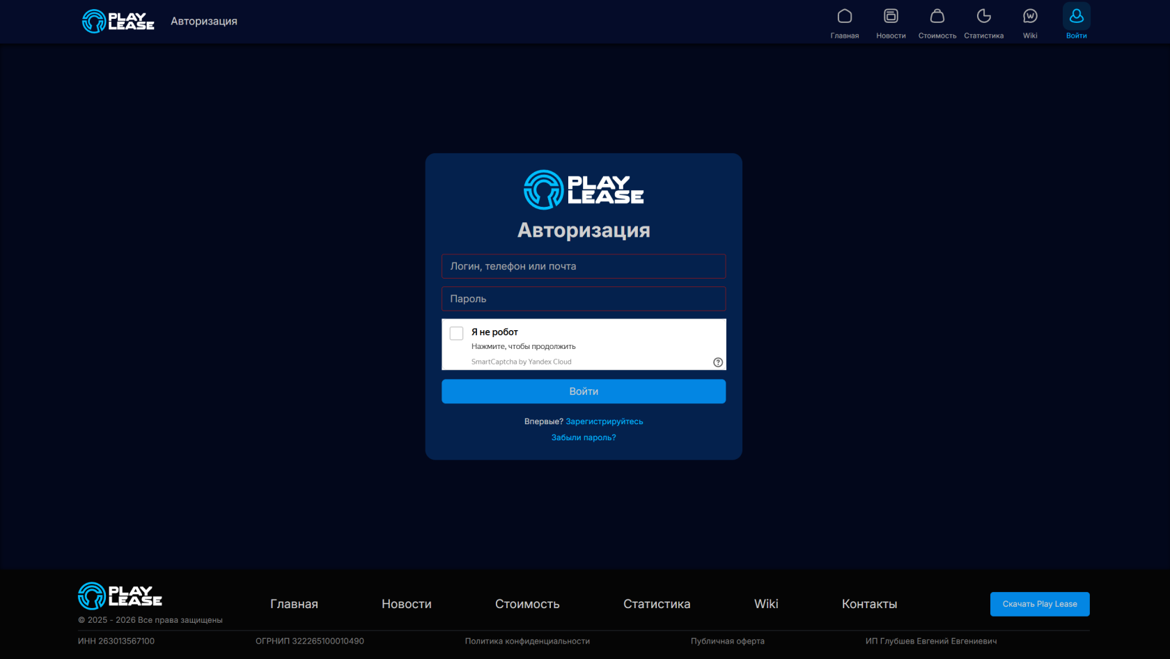Follow the Зарегистрируйтесь link
The width and height of the screenshot is (1170, 659).
pos(604,421)
